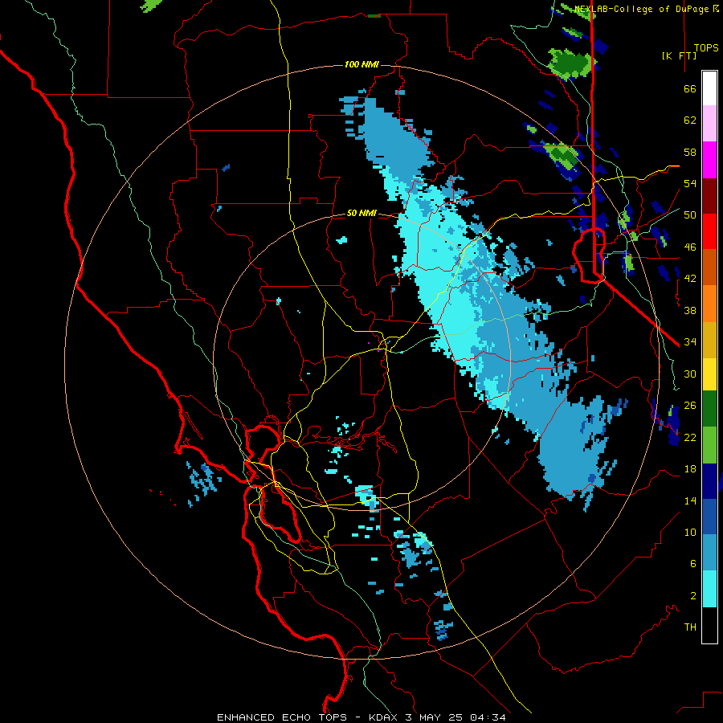
Task: Click the "[K FT]" units label
Action: pyautogui.click(x=679, y=55)
